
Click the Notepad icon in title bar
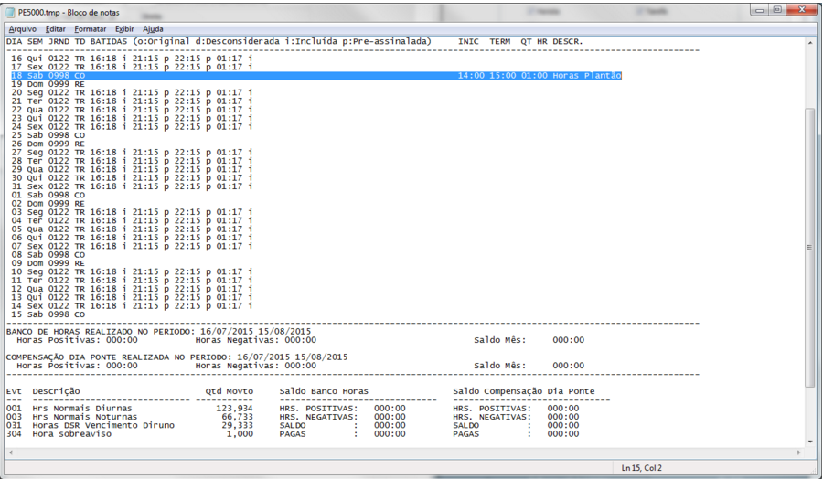pyautogui.click(x=10, y=12)
